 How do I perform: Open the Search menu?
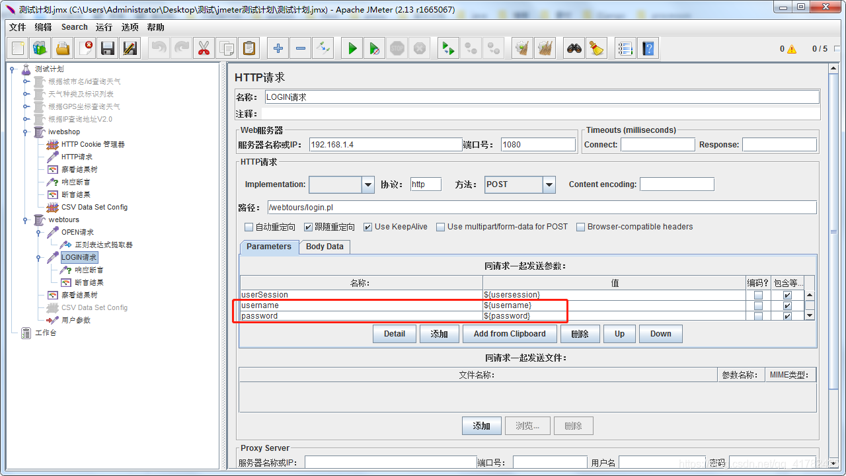pos(75,27)
